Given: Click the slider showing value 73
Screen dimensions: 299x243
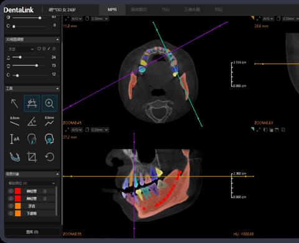Looking at the screenshot, I should pyautogui.click(x=29, y=65).
